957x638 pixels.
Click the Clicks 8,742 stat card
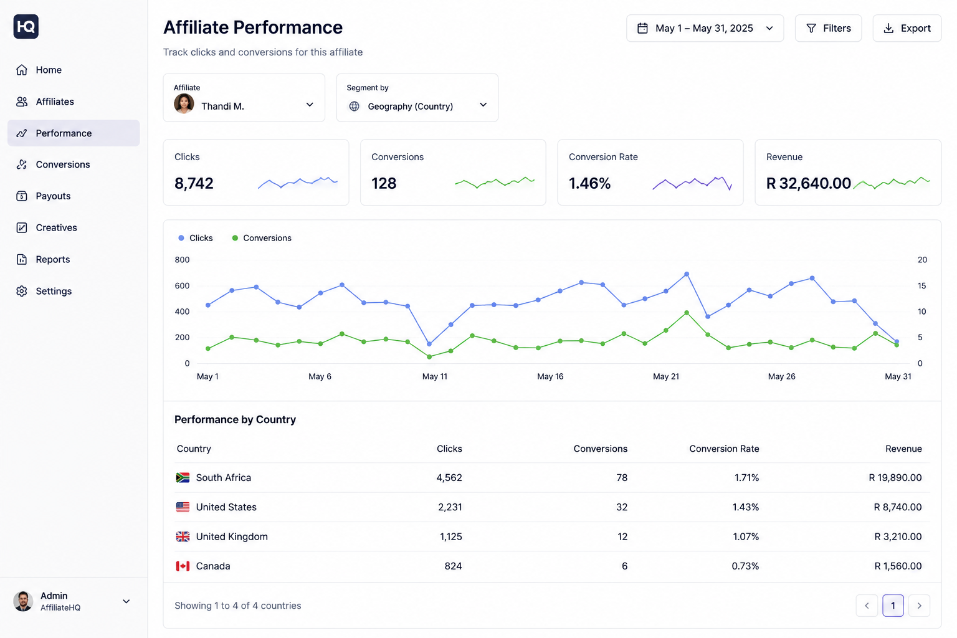tap(256, 172)
